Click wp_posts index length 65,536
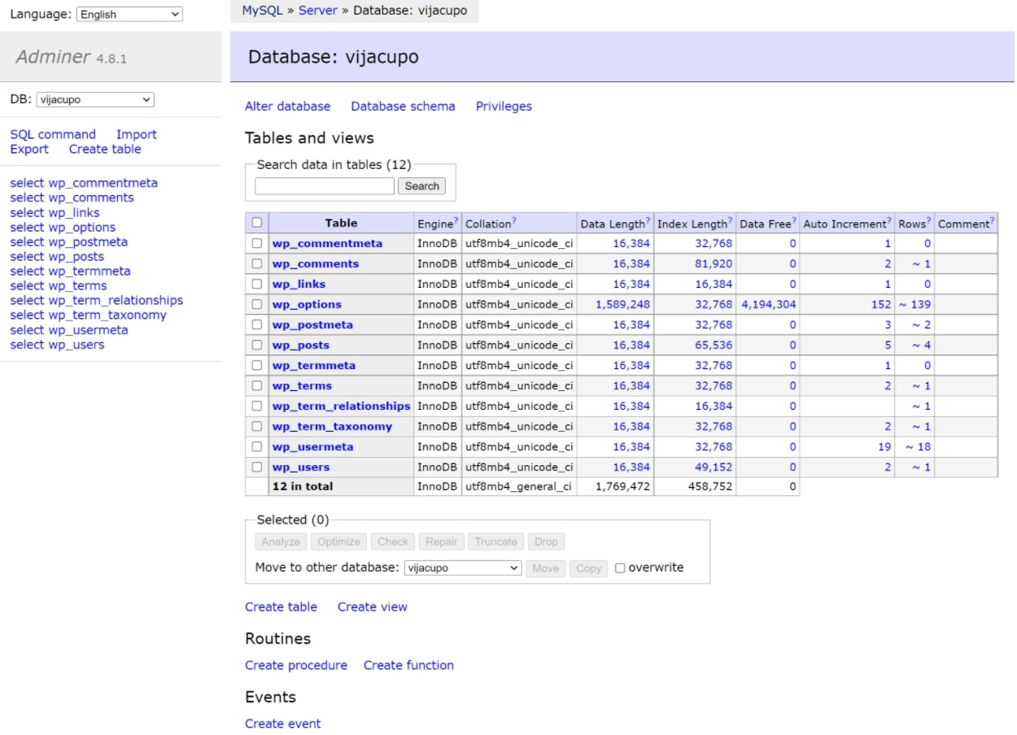 [714, 345]
